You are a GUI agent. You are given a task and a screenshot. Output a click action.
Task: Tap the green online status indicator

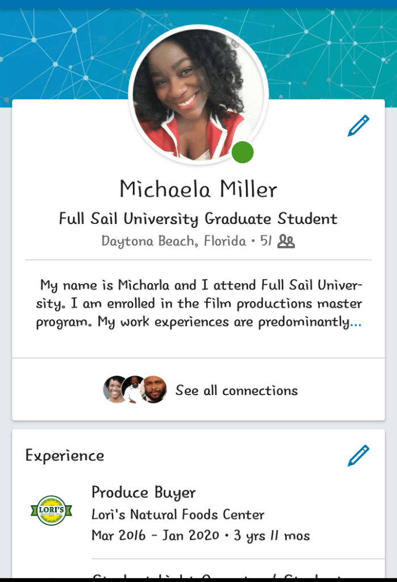coord(243,153)
